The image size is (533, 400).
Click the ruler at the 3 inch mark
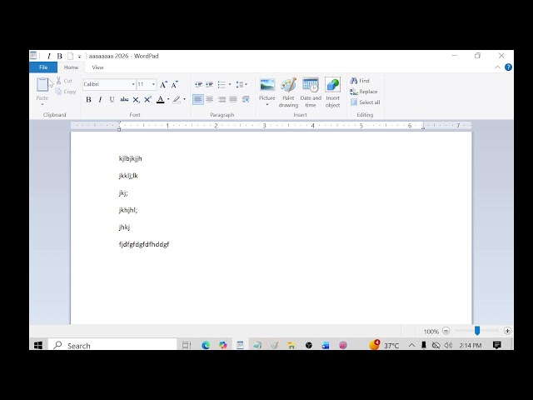264,126
